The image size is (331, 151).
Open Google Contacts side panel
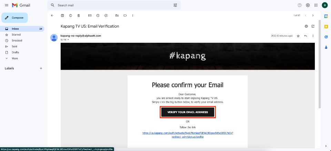point(326,47)
